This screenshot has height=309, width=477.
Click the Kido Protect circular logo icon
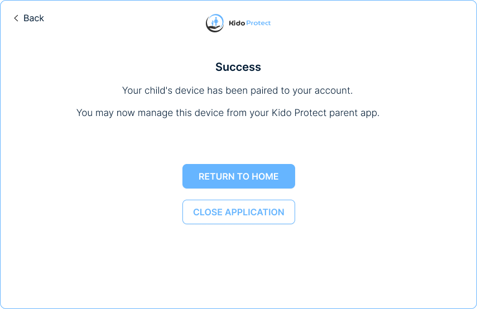215,23
